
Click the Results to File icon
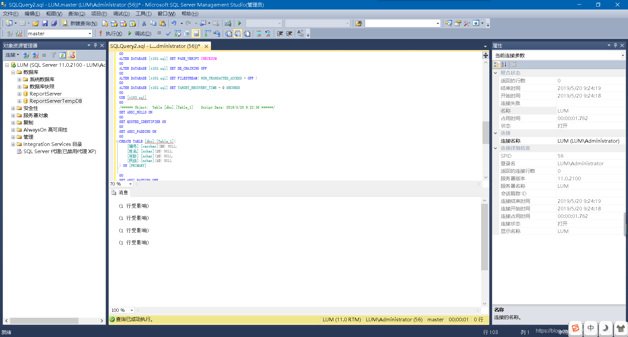coord(247,33)
